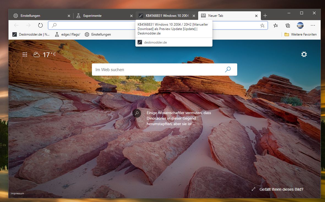The width and height of the screenshot is (325, 202).
Task: Click the image info magnifier icon
Action: click(137, 113)
